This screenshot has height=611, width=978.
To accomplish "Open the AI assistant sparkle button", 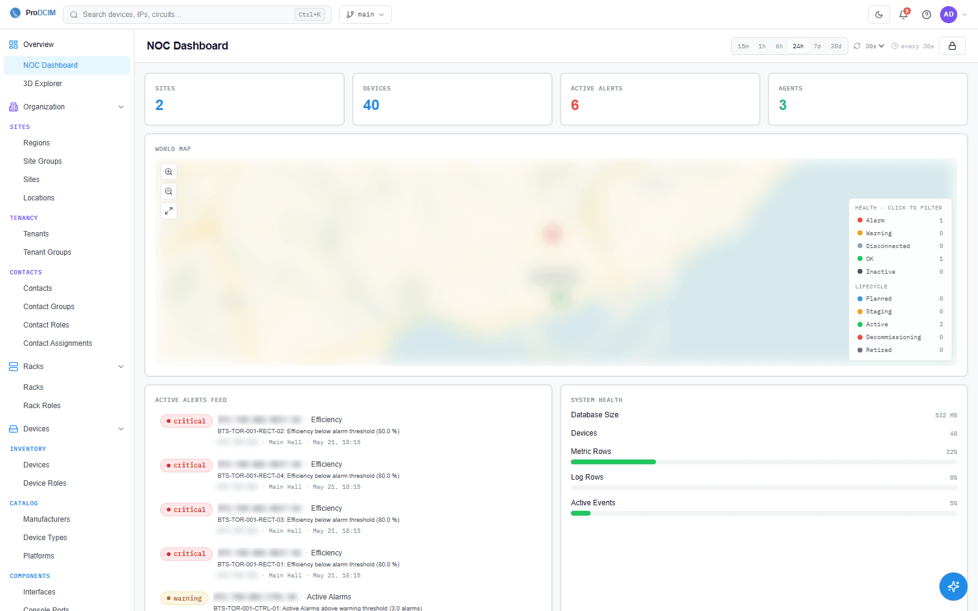I will coord(954,587).
